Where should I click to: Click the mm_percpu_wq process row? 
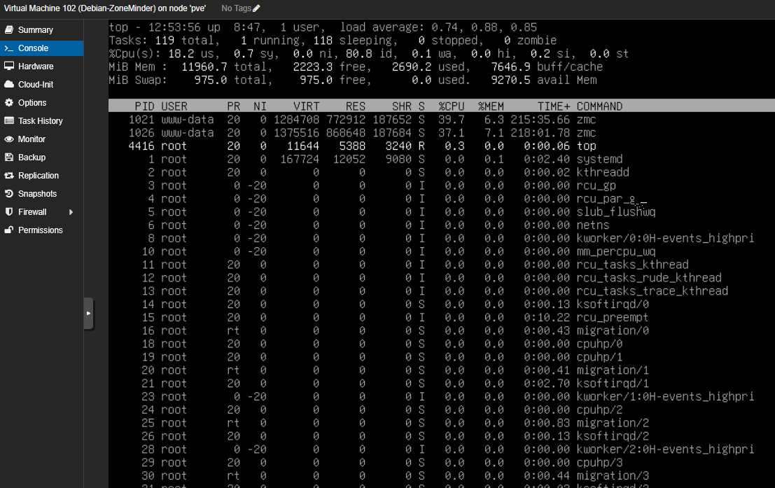[x=398, y=251]
